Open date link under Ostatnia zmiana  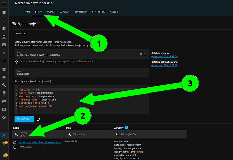point(164,56)
